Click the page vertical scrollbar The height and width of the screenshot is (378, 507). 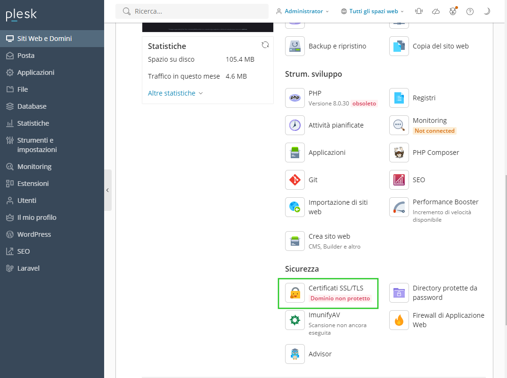point(506,250)
